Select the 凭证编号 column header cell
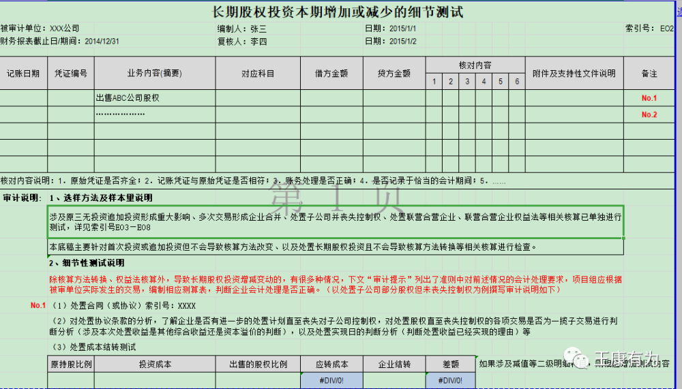The image size is (682, 389). coord(71,73)
